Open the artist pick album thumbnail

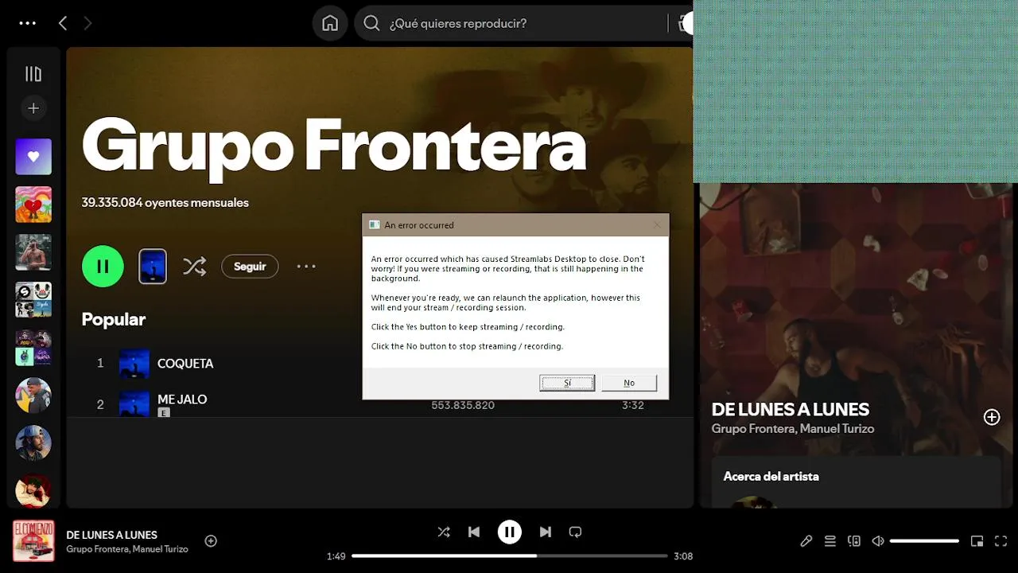point(153,266)
